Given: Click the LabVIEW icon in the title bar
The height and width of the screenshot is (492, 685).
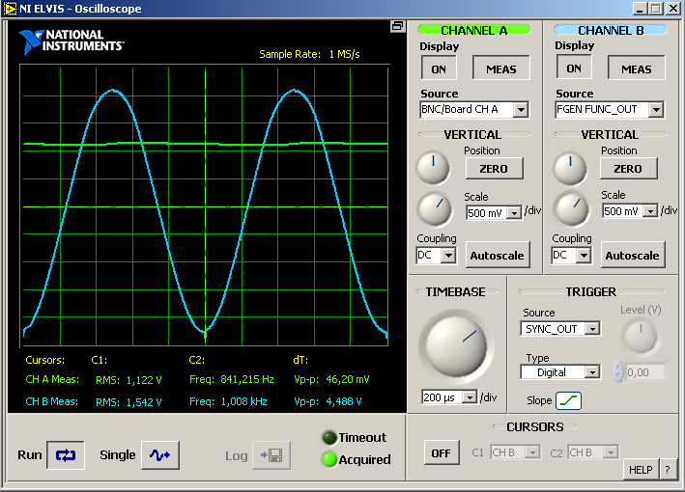Looking at the screenshot, I should coord(10,9).
